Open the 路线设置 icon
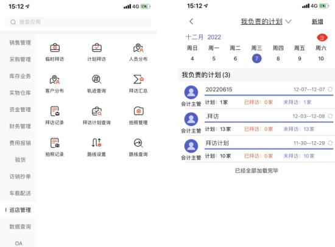 point(97,143)
